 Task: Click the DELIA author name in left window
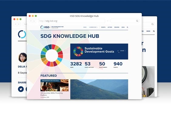pos(22,67)
